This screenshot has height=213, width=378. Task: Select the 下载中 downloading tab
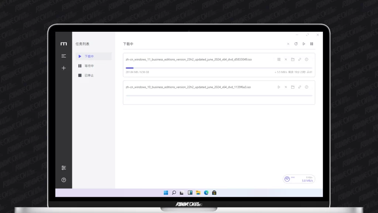pos(93,56)
